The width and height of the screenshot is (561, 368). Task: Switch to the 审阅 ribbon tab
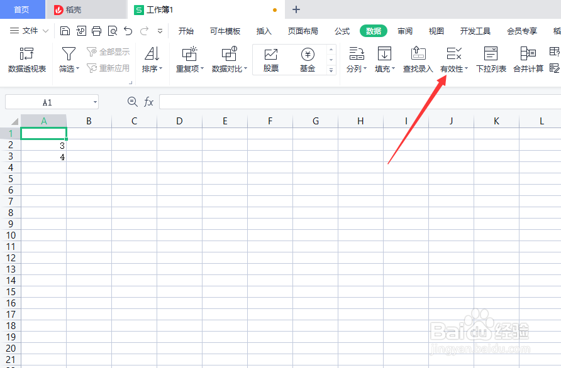[405, 31]
